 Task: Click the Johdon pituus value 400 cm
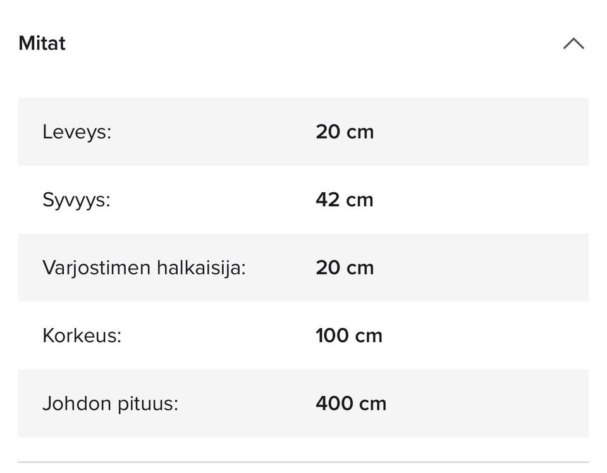point(351,403)
